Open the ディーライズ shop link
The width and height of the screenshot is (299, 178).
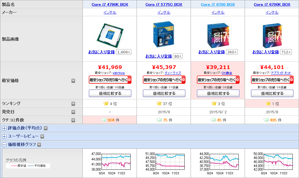(x=173, y=73)
